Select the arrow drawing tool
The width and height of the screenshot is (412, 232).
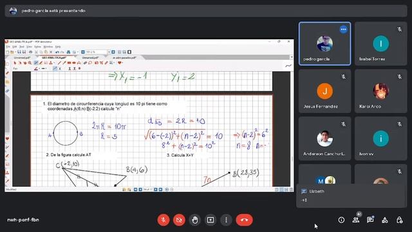pos(64,63)
